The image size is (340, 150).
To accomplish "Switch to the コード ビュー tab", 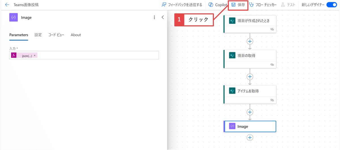I will click(x=56, y=35).
